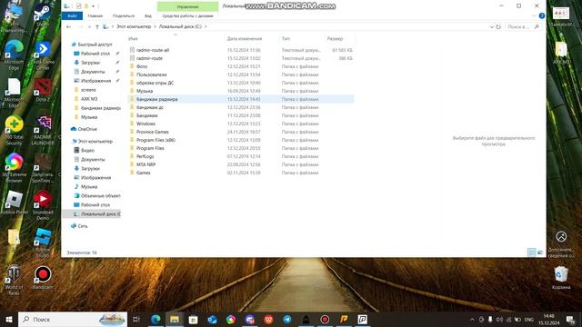This screenshot has height=327, width=582.
Task: Select radmir-route-all text file
Action: (153, 50)
